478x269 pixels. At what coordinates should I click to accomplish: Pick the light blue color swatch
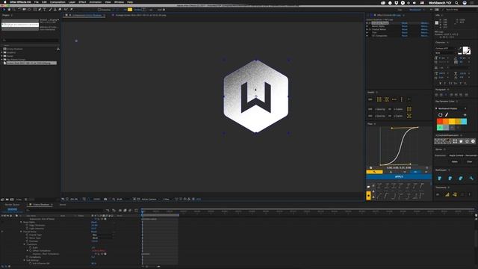[464, 121]
